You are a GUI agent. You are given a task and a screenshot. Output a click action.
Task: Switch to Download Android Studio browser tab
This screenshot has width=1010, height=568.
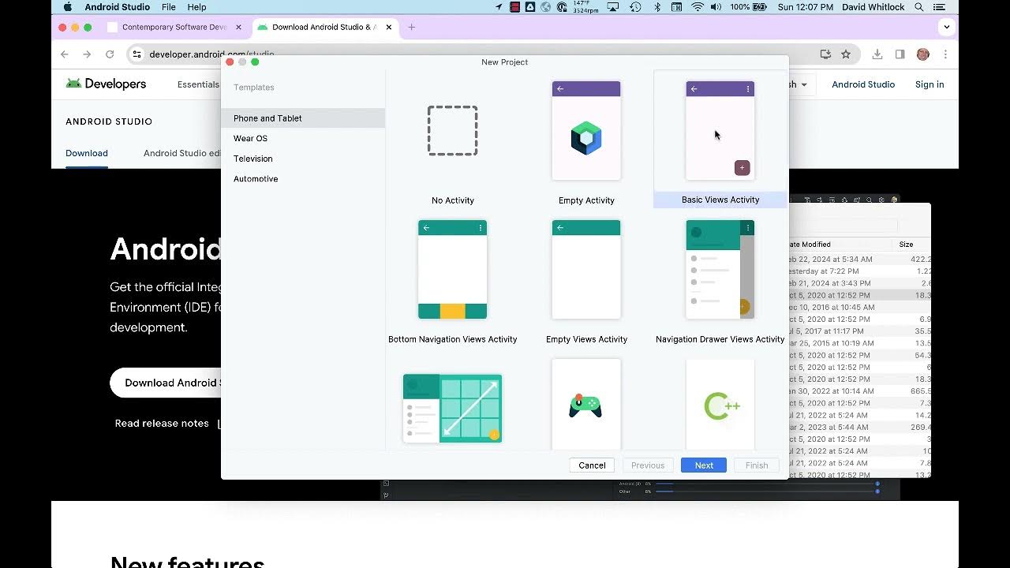click(x=325, y=27)
